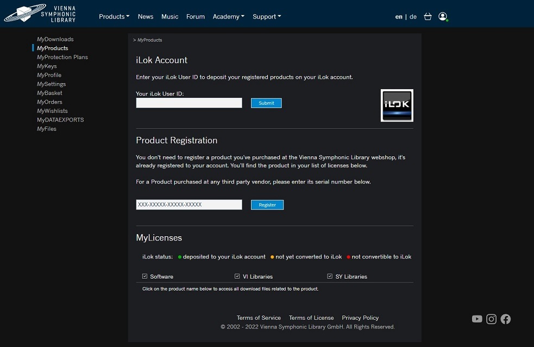The height and width of the screenshot is (347, 534).
Task: Toggle the VI Libraries checkbox
Action: pos(237,276)
